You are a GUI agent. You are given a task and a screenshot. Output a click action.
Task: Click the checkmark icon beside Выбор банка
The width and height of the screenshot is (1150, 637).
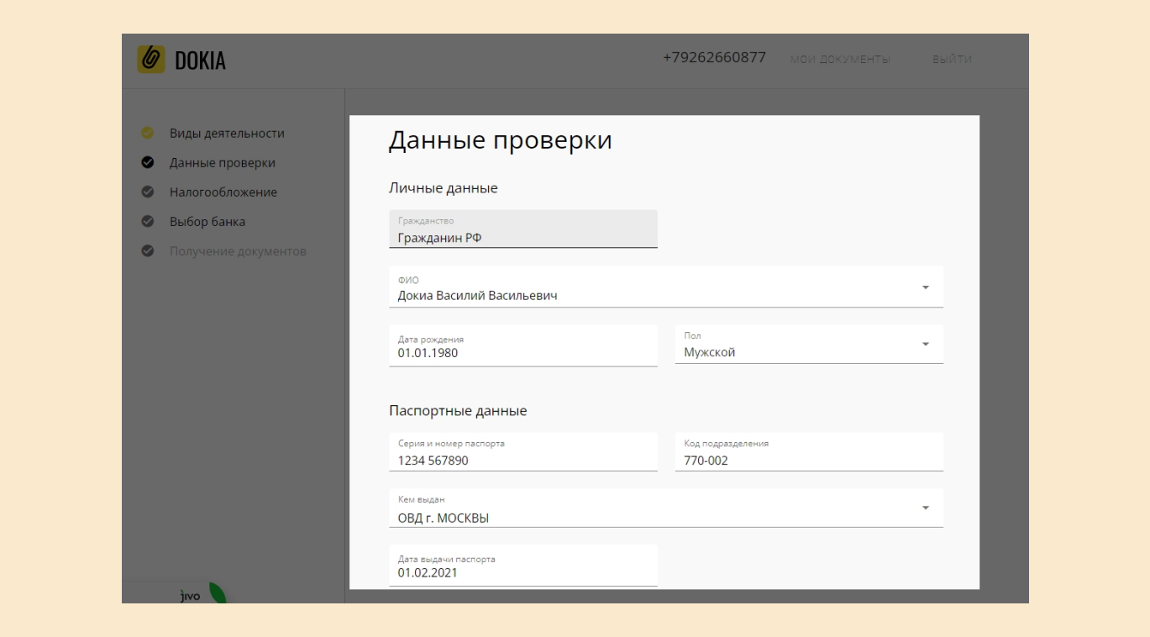(147, 222)
